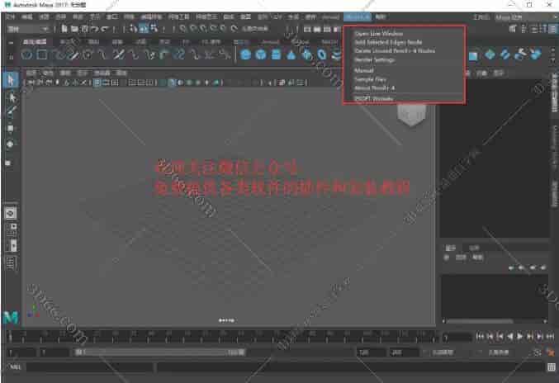The height and width of the screenshot is (383, 559).
Task: Activate the Lasso Select tool
Action: coord(11,97)
